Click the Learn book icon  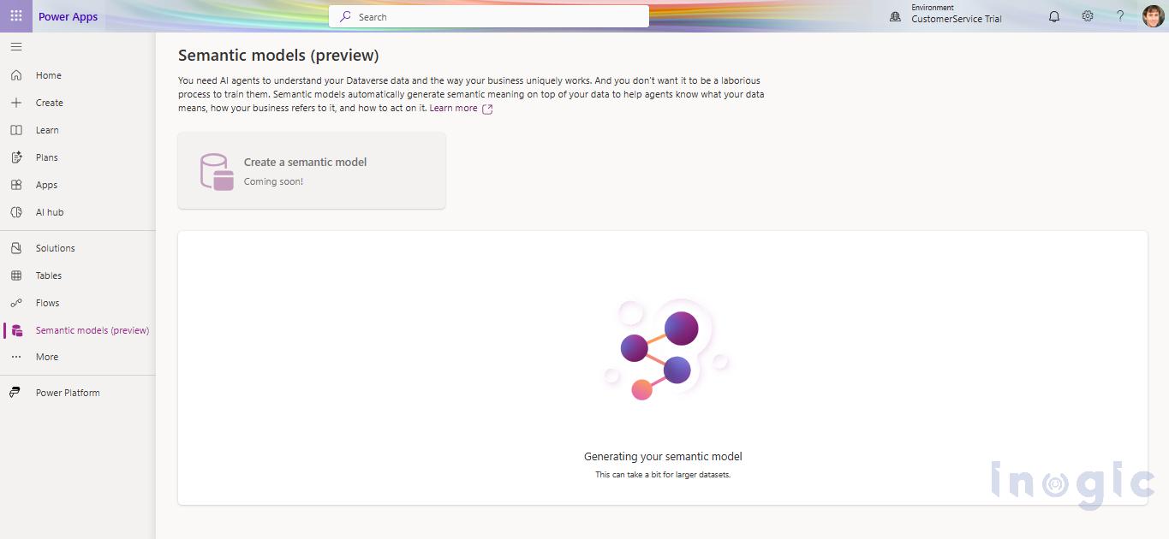coord(16,130)
